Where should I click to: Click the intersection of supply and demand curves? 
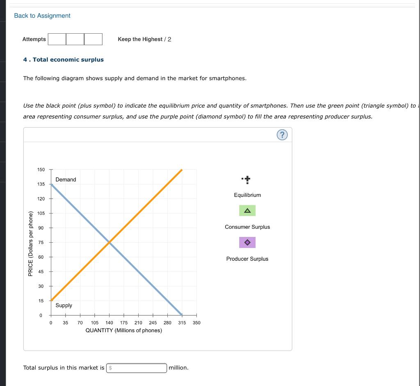click(x=110, y=242)
